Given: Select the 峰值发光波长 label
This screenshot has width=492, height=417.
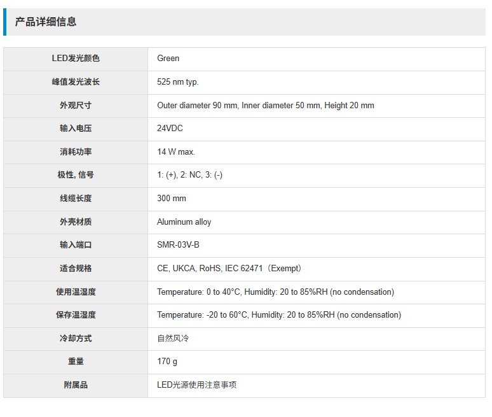Looking at the screenshot, I should [x=76, y=82].
